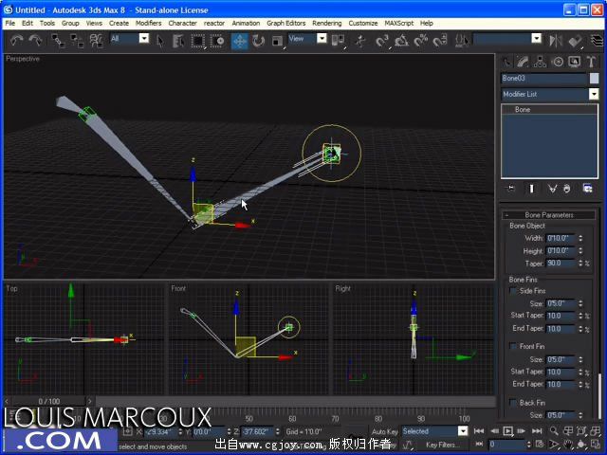This screenshot has width=607, height=455.
Task: Click the Taper spinner arrows
Action: click(580, 264)
